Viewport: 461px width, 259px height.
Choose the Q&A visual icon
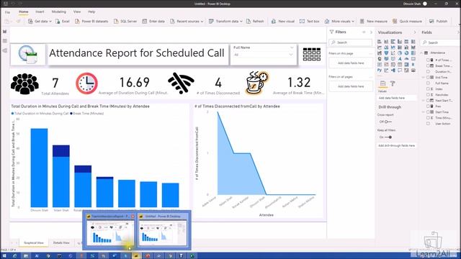point(400,71)
